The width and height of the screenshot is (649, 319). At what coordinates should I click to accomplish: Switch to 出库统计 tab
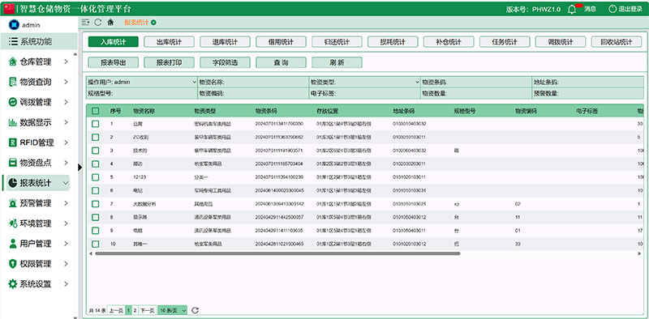(x=169, y=42)
